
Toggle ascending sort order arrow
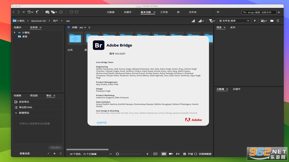pos(255,21)
